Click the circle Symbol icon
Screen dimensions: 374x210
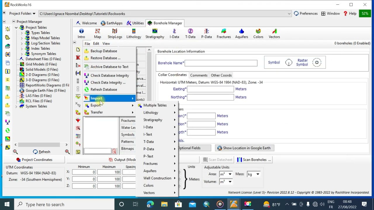(289, 62)
